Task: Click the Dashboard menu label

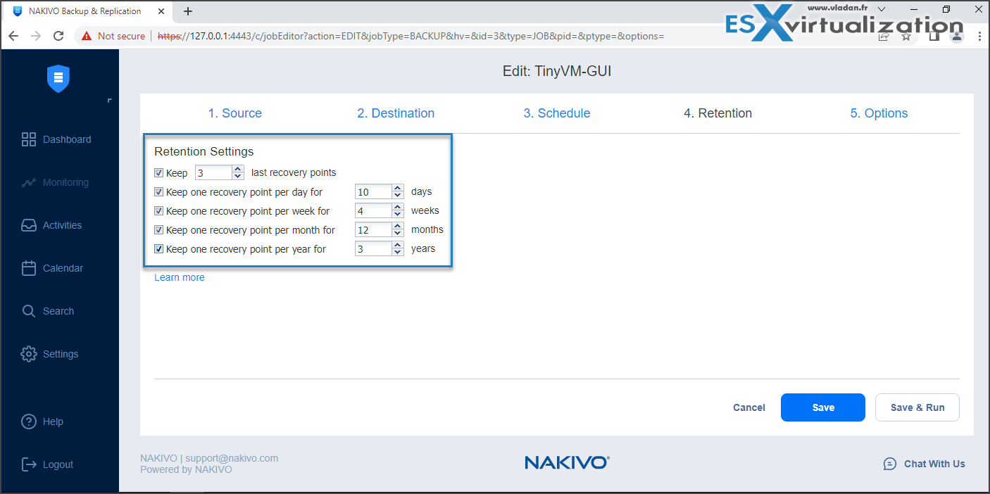Action: [x=67, y=139]
